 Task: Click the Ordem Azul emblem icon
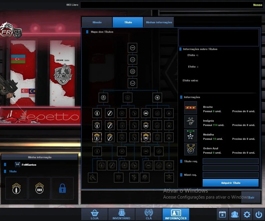pos(191,149)
